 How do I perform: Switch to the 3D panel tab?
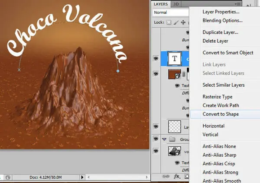point(176,4)
